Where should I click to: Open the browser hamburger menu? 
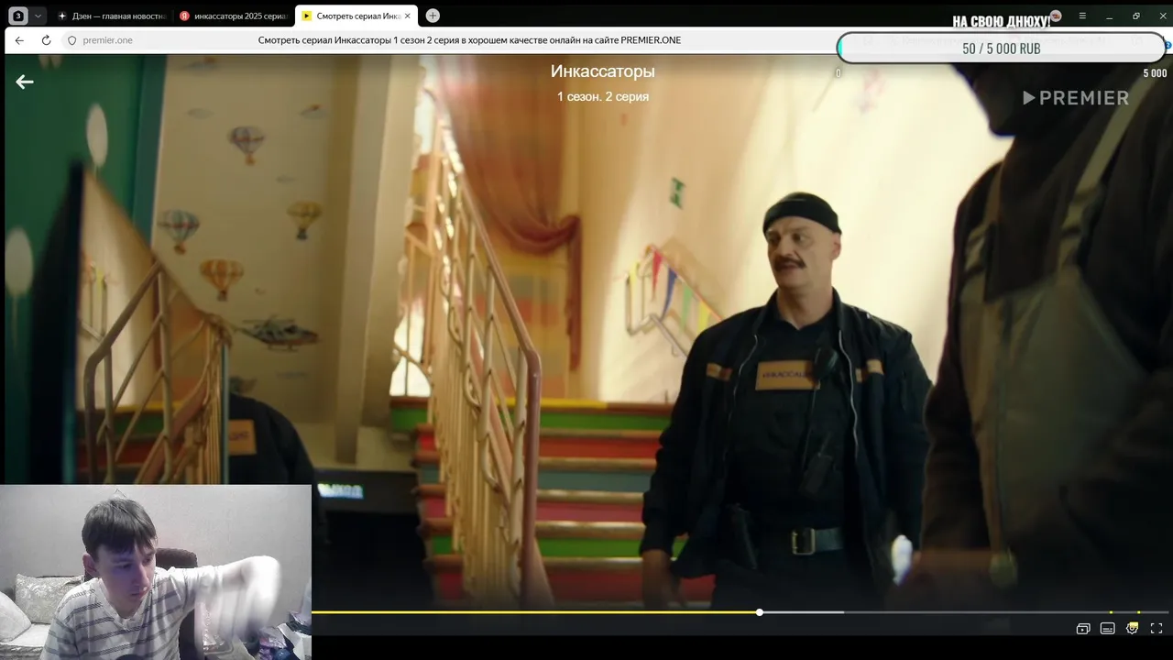click(1082, 16)
